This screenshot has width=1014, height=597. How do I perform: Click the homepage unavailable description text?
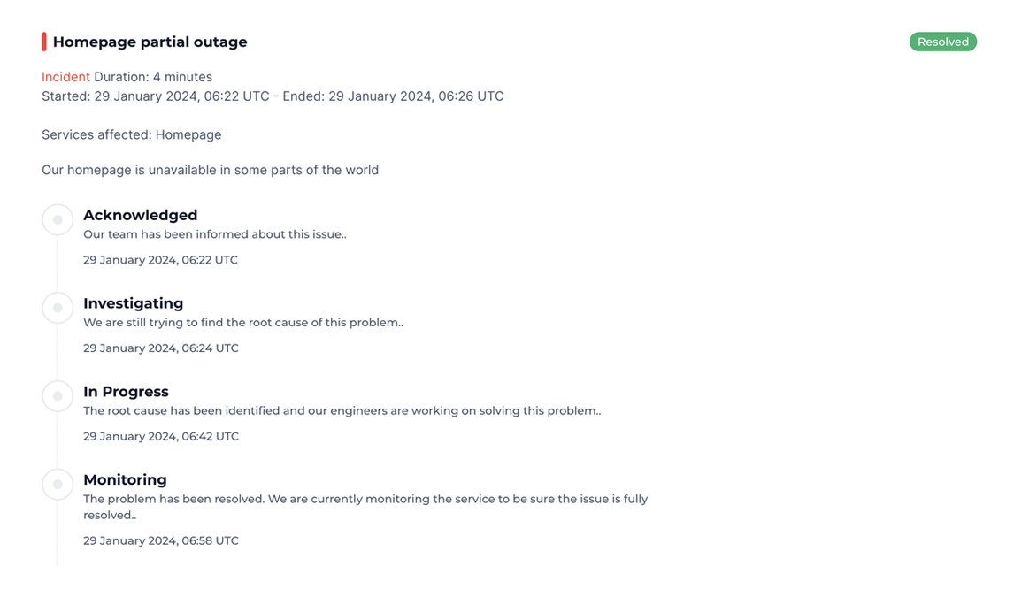[210, 170]
